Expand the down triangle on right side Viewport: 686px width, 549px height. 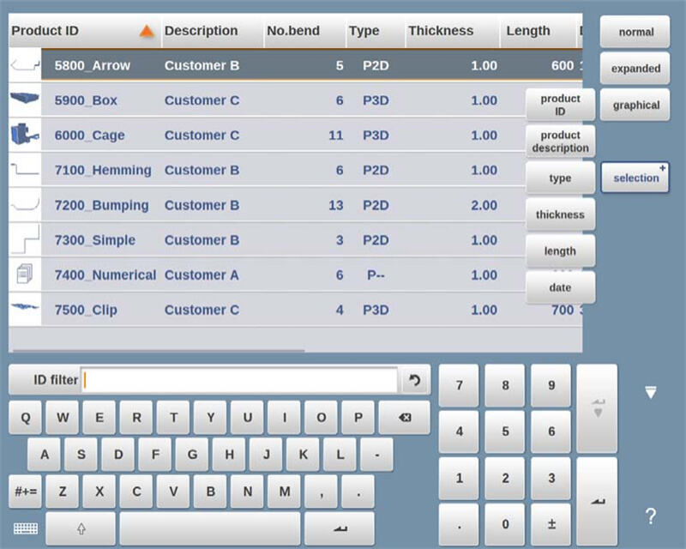pos(651,393)
